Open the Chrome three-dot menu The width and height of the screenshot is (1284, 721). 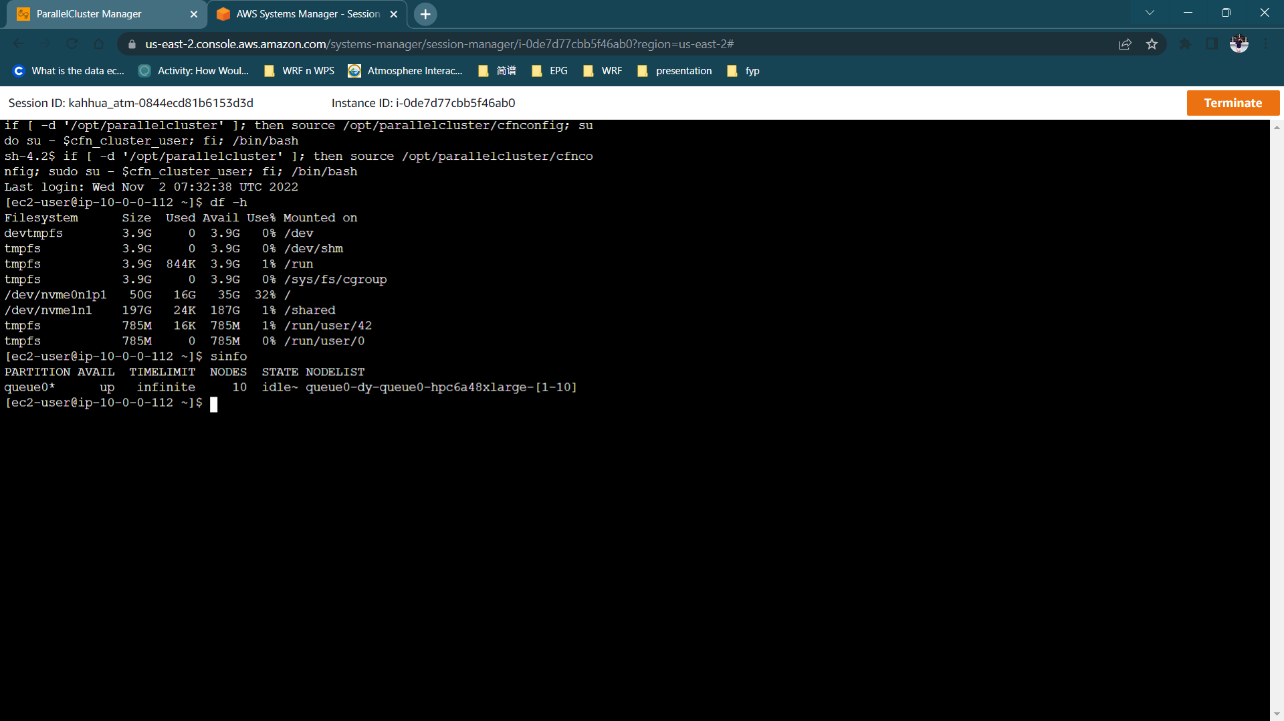coord(1266,44)
